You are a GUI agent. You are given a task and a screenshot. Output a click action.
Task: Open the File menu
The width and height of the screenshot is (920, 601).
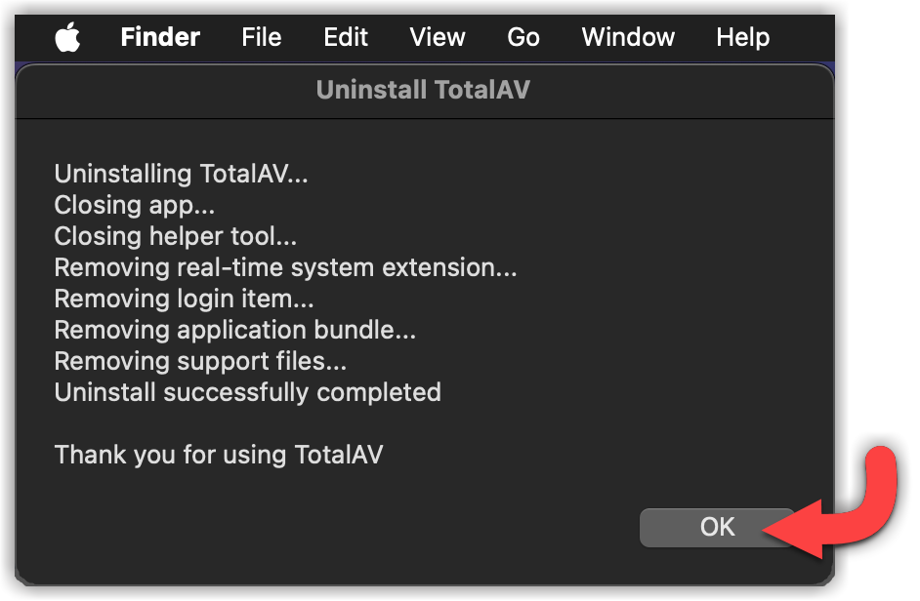point(261,38)
